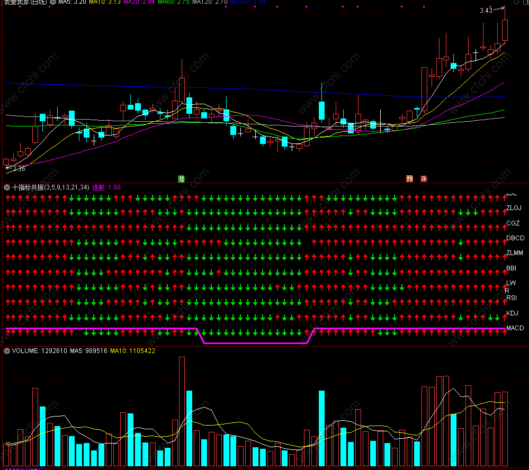Click the 选股 value in indicator header
This screenshot has height=470, width=529.
pyautogui.click(x=106, y=187)
